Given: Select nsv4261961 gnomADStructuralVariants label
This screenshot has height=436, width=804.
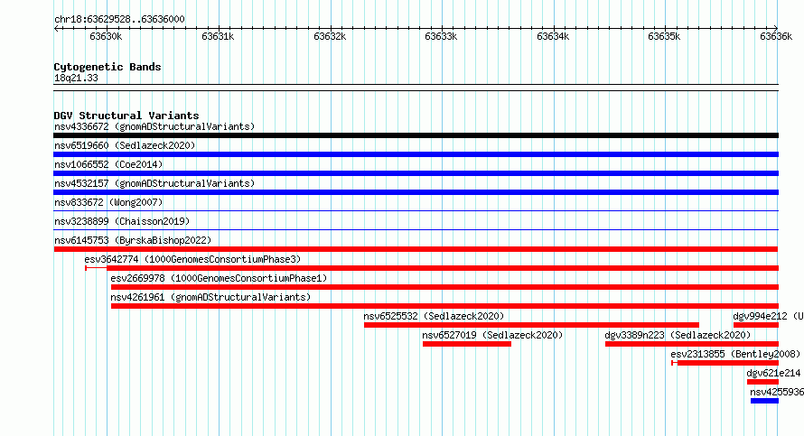Looking at the screenshot, I should [x=210, y=297].
